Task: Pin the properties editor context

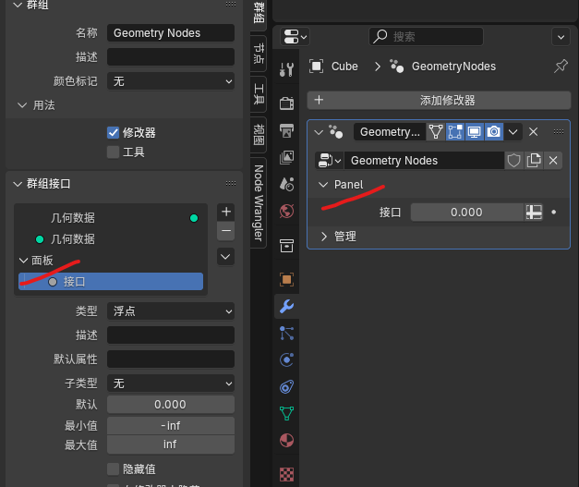Action: click(561, 67)
